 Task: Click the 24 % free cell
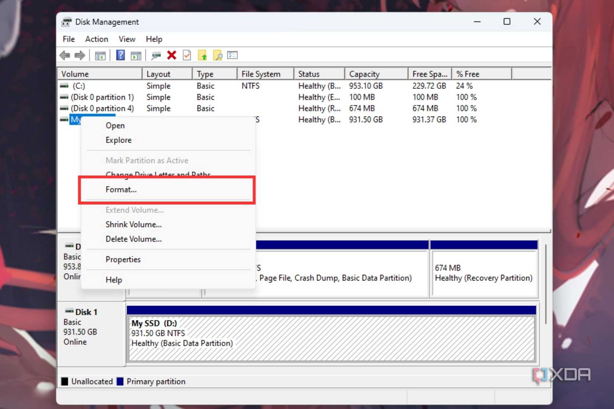[x=464, y=86]
